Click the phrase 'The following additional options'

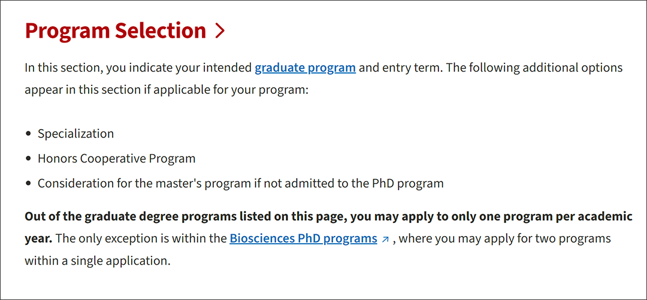point(535,68)
